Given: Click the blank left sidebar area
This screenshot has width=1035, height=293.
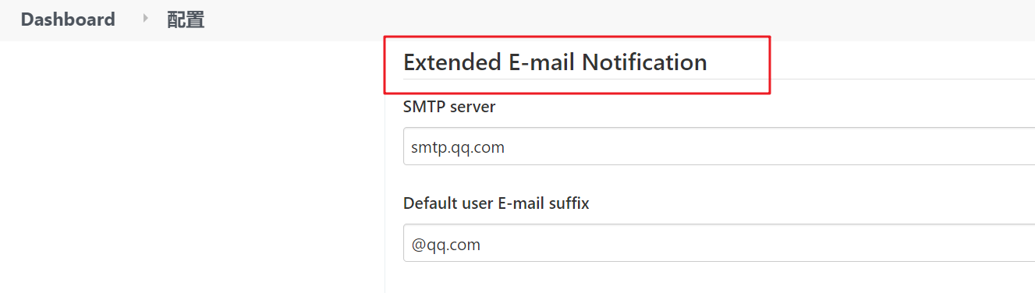Looking at the screenshot, I should click(192, 167).
